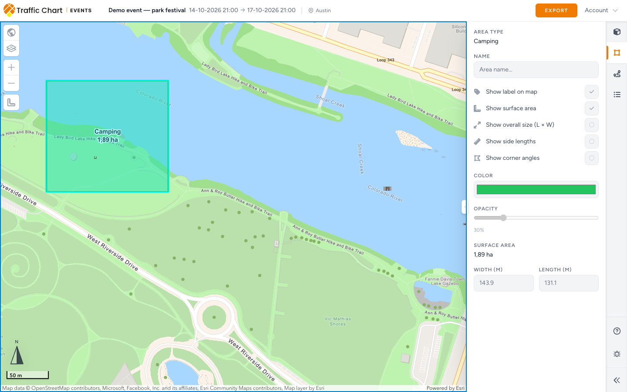Click the Austin location pin icon
Image resolution: width=627 pixels, height=392 pixels.
pyautogui.click(x=311, y=10)
